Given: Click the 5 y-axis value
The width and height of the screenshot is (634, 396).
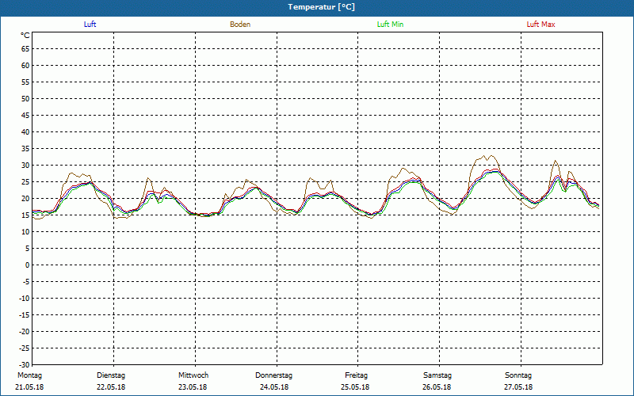Looking at the screenshot, I should point(28,249).
